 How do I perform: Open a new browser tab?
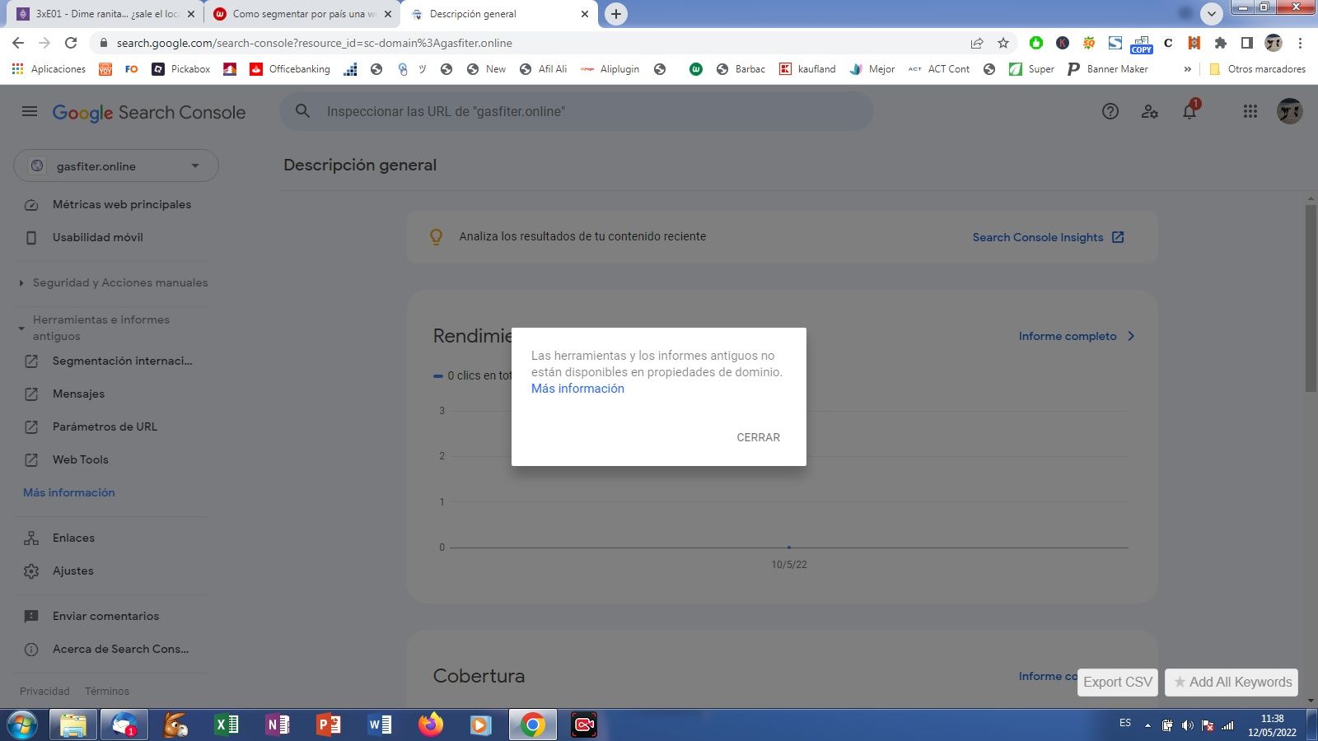click(x=616, y=14)
